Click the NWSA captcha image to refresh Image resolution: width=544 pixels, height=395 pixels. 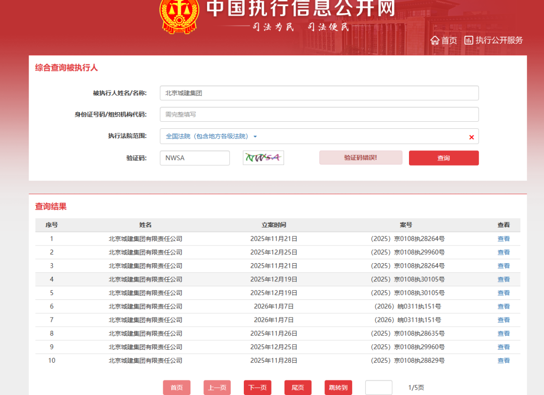coord(263,157)
